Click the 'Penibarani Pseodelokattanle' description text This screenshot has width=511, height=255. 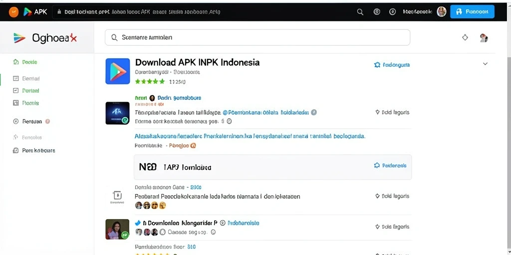tap(218, 196)
